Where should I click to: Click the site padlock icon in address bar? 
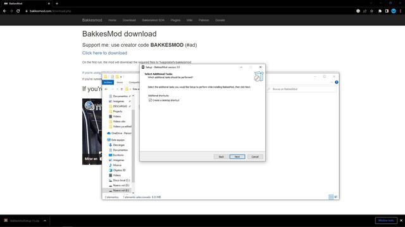[x=27, y=11]
